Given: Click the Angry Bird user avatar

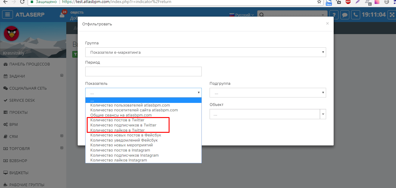Looking at the screenshot, I should (x=11, y=33).
